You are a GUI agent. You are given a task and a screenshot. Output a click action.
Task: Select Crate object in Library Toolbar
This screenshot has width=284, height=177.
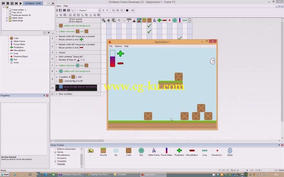point(129,152)
